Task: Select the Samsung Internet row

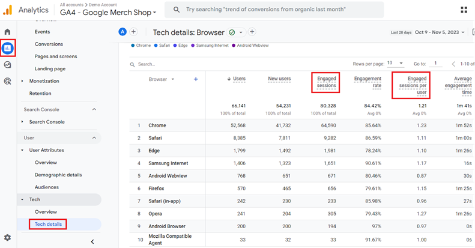Action: (x=301, y=163)
